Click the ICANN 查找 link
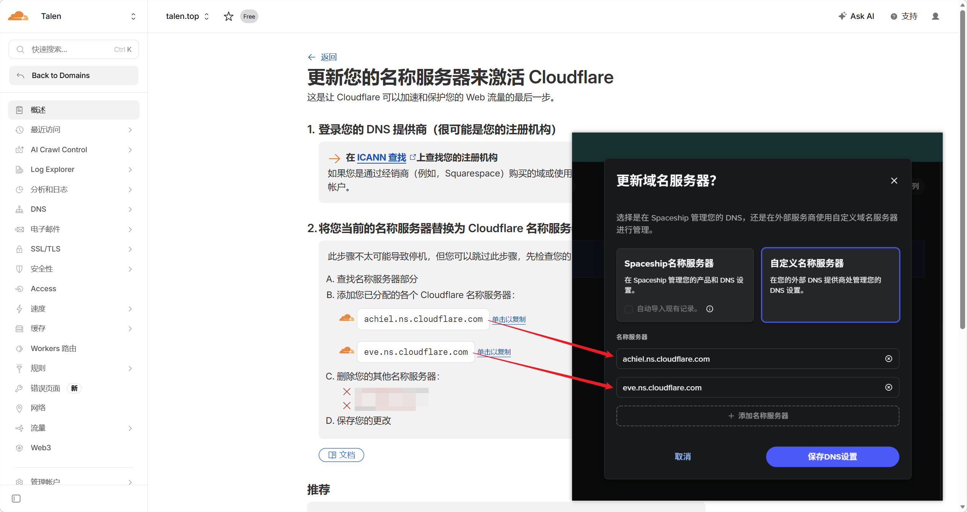The height and width of the screenshot is (512, 967). (381, 157)
